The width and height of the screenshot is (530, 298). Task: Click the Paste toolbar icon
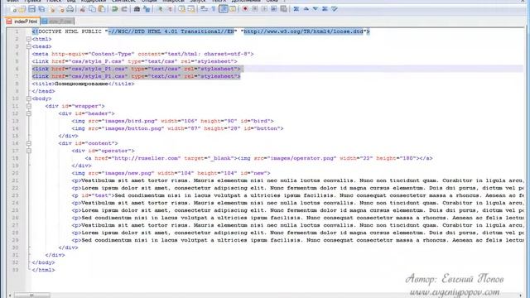point(101,9)
